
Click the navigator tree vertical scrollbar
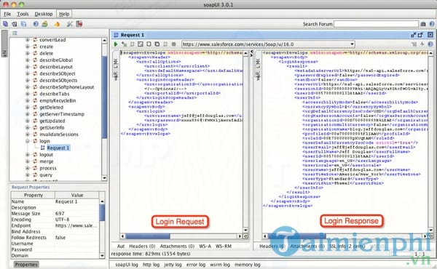point(104,97)
